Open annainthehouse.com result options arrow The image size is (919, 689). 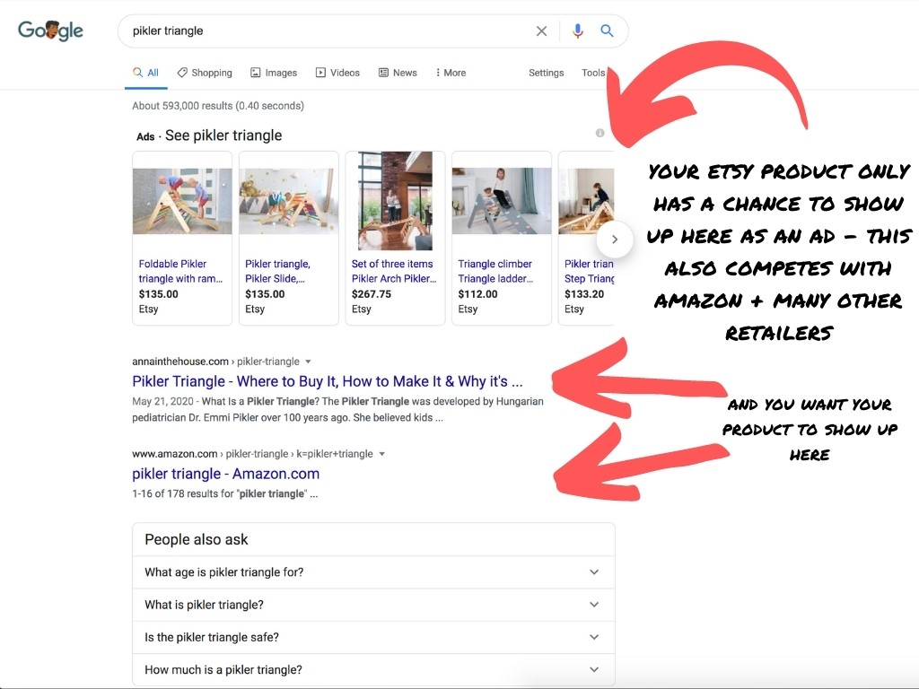point(309,362)
